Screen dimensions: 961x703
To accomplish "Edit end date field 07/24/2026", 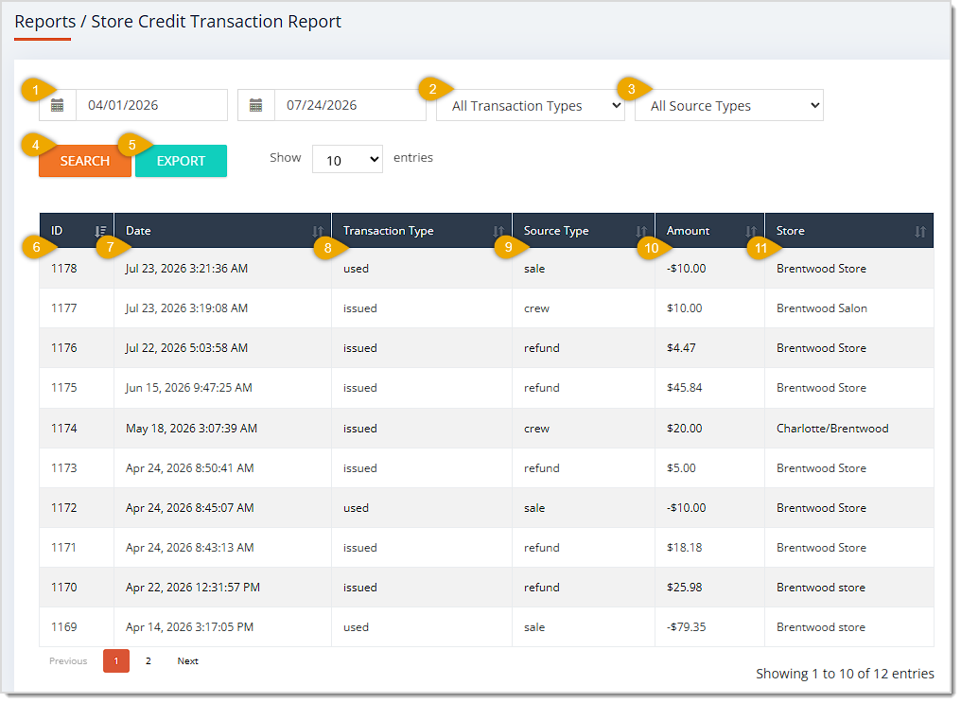I will (350, 105).
